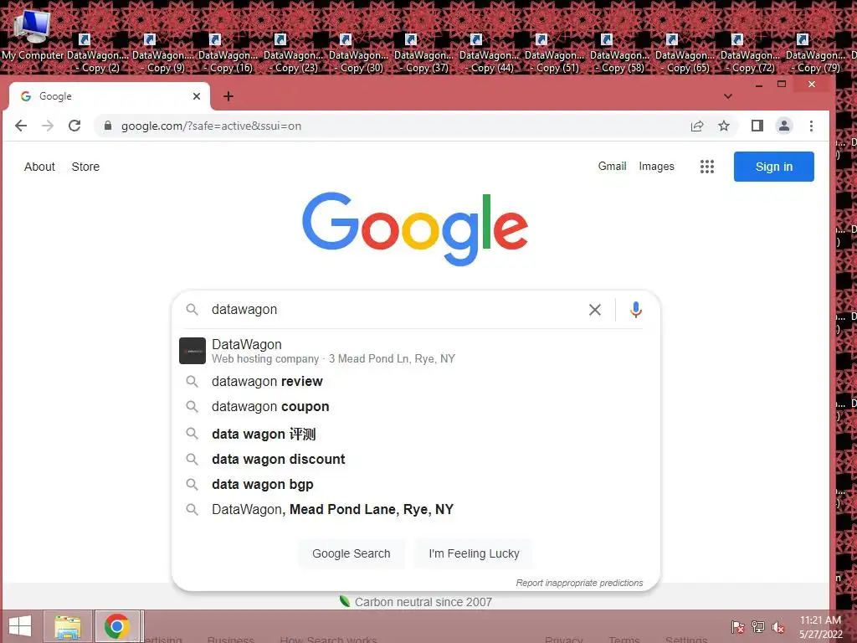Open My Computer desktop icon
857x643 pixels.
(33, 36)
